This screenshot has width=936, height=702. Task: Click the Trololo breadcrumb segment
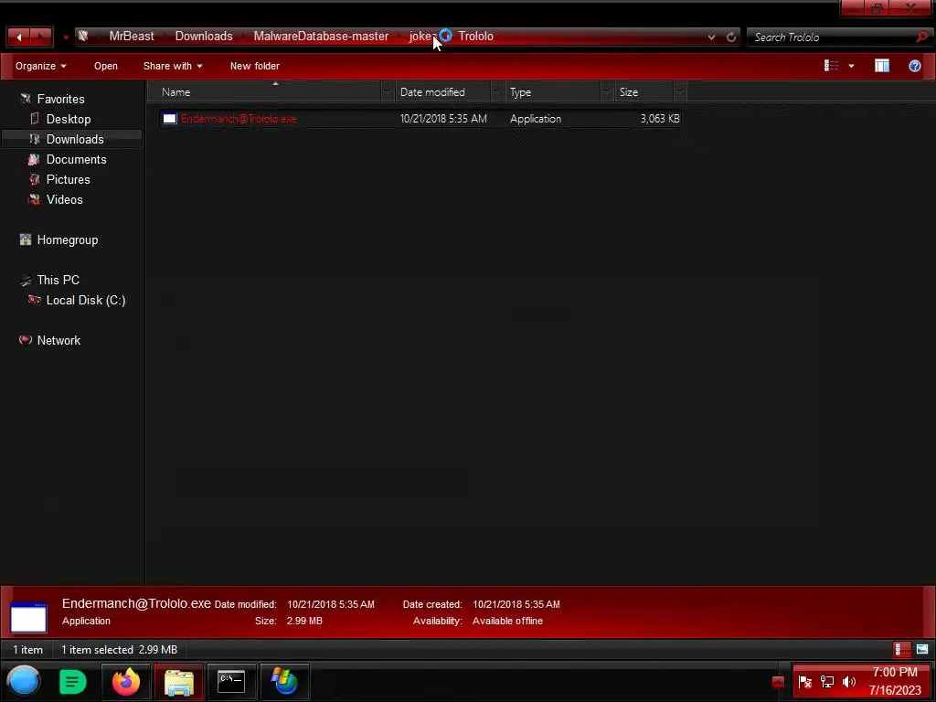tap(475, 37)
